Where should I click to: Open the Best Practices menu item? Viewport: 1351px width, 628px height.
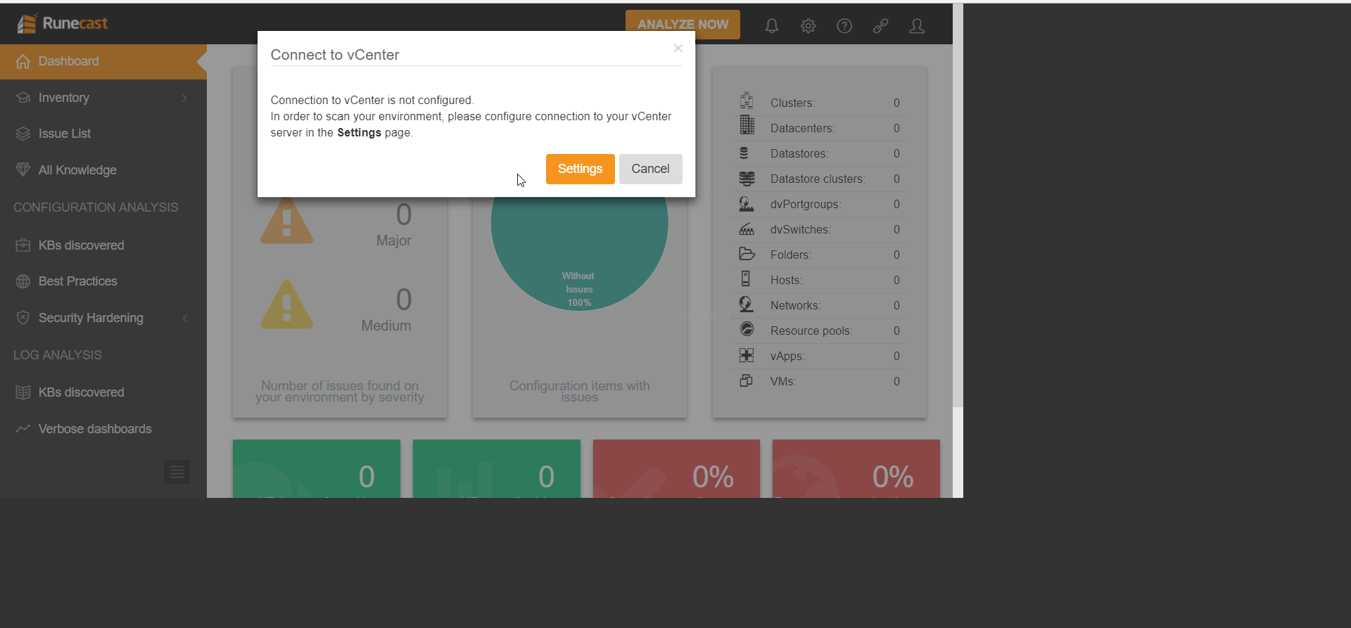pos(103,281)
